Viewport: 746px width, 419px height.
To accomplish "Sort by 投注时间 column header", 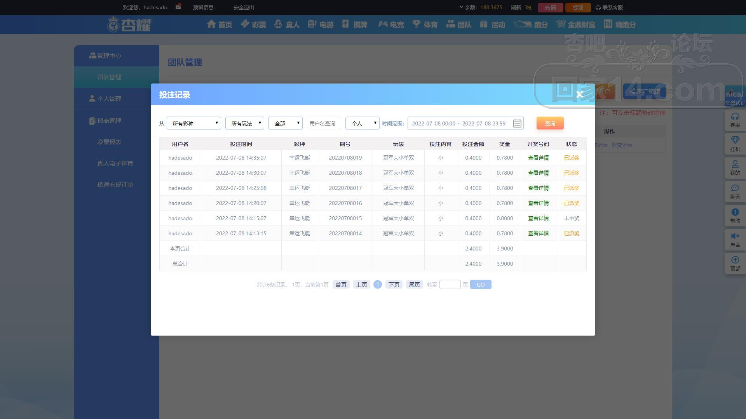I will click(x=241, y=144).
